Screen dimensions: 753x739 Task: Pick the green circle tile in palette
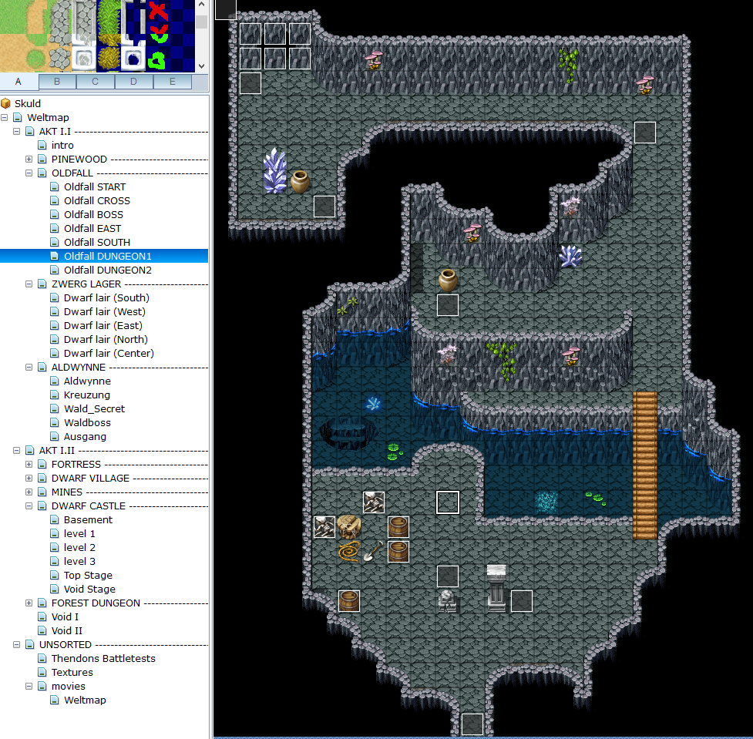(x=158, y=59)
